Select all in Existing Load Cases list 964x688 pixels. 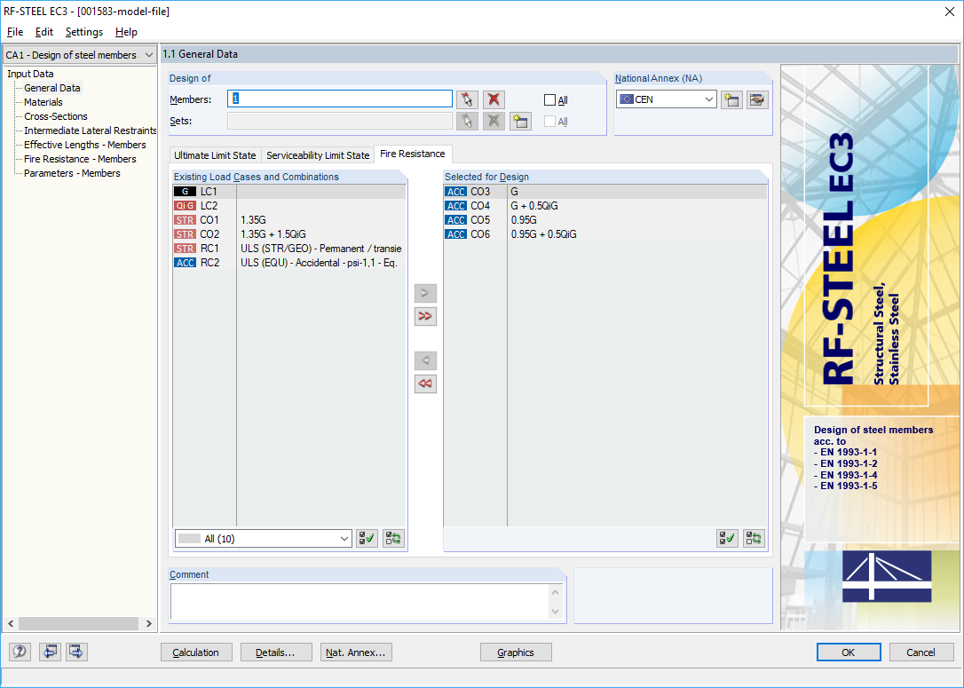pyautogui.click(x=367, y=539)
